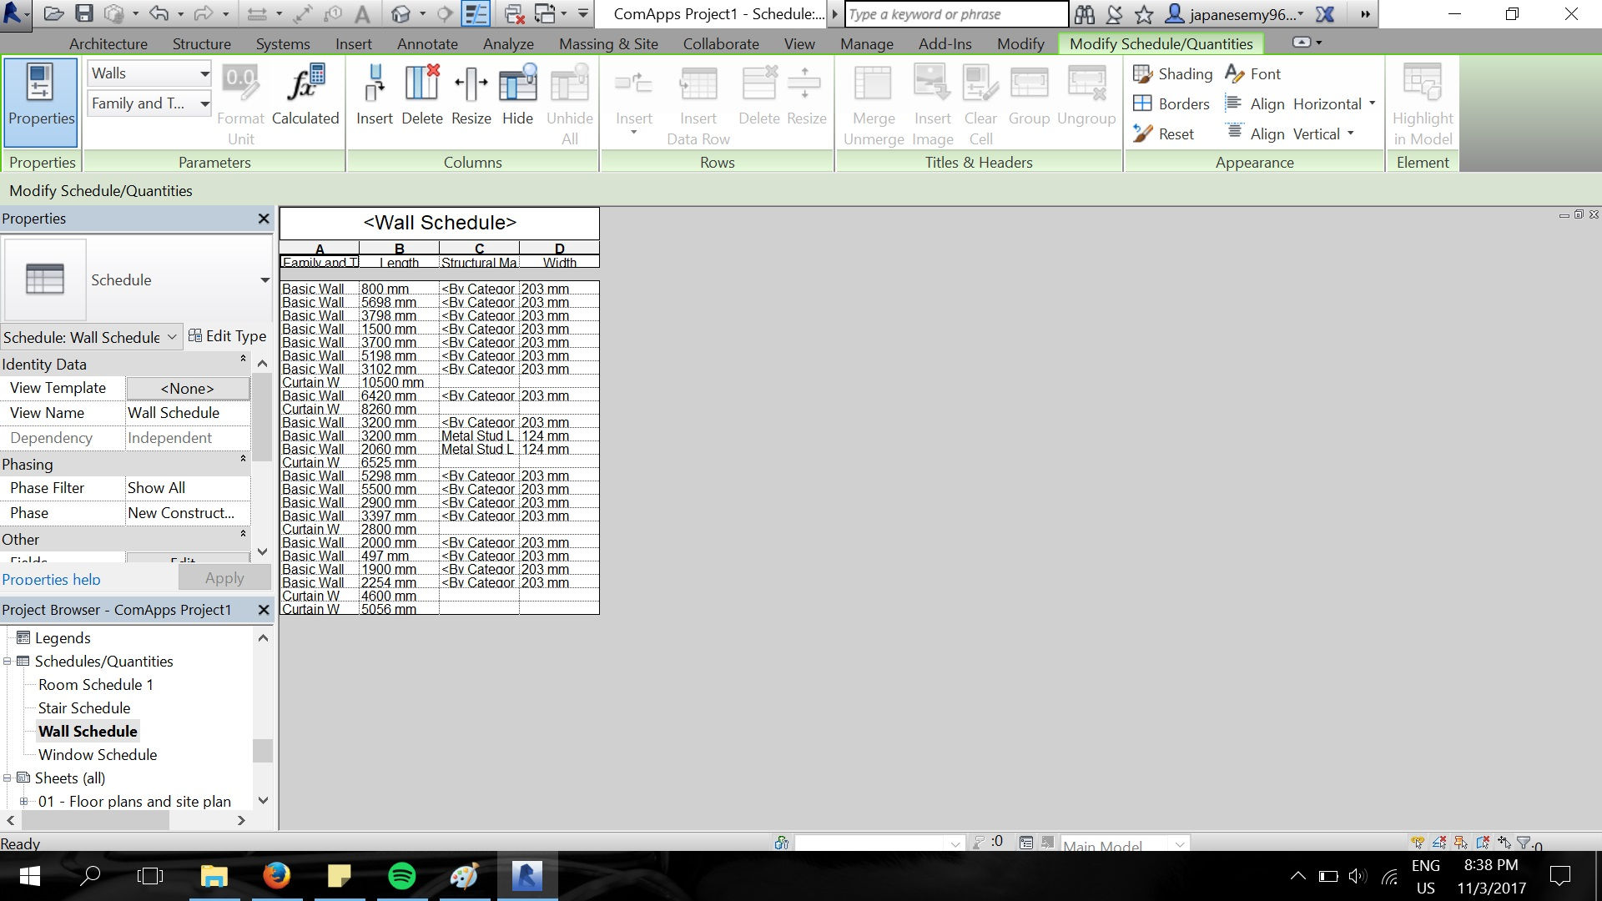Open the Borders settings
Screen dimensions: 1602x901
tap(1171, 103)
